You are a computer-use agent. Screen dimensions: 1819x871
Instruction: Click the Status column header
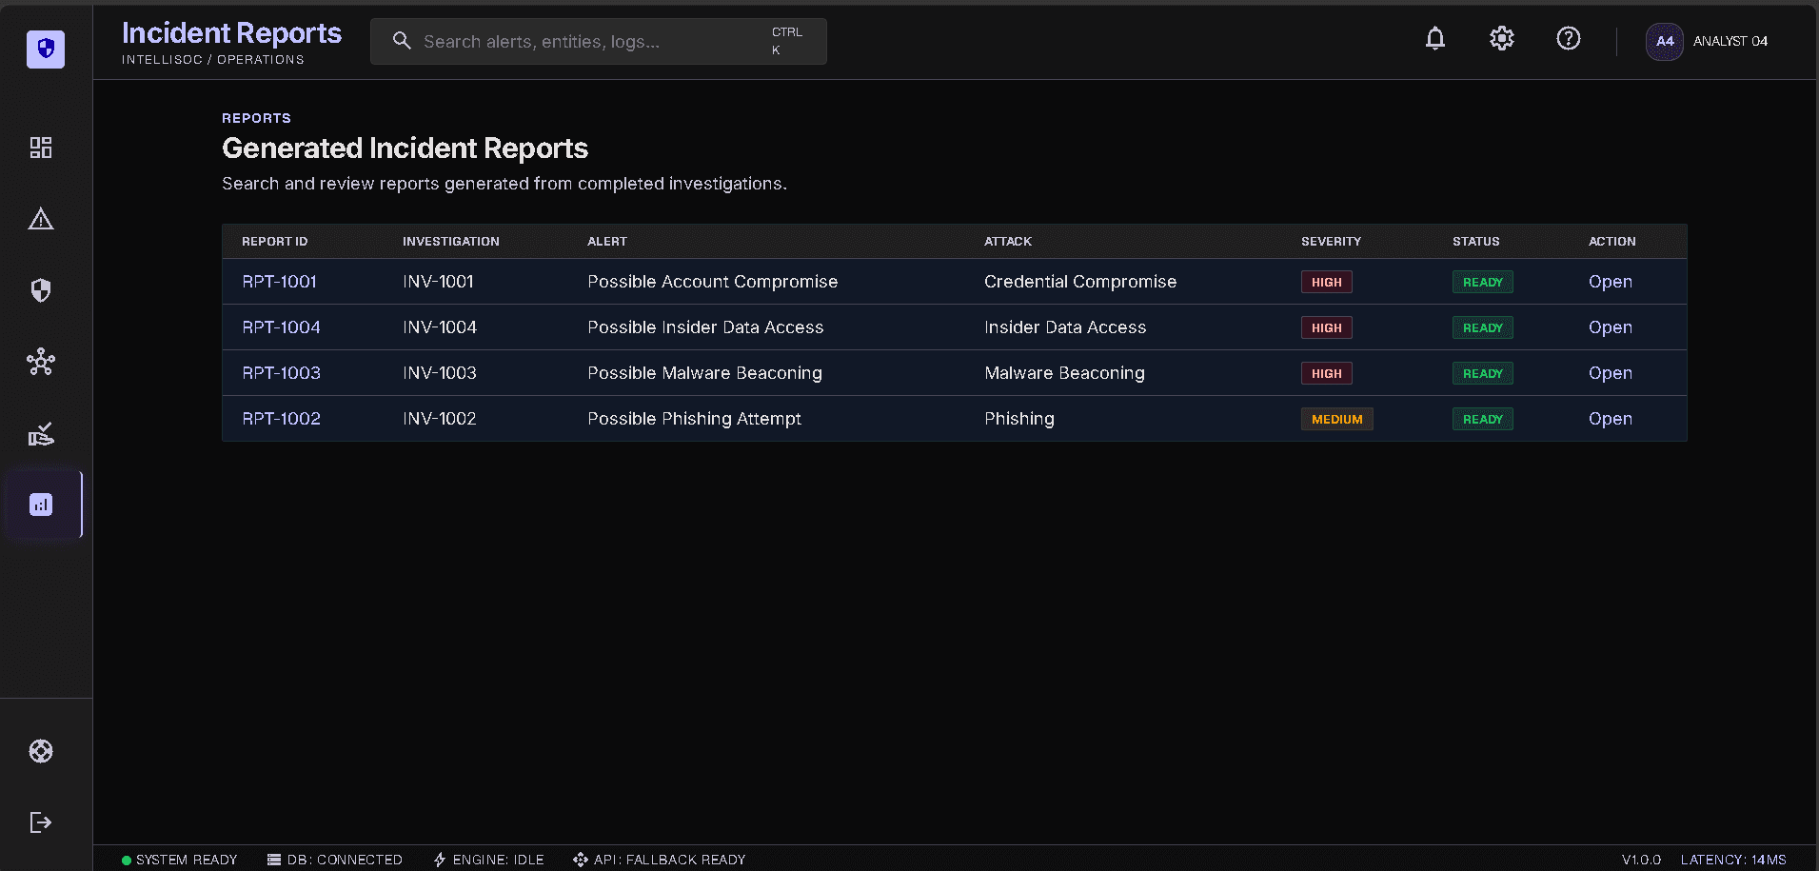coord(1475,242)
